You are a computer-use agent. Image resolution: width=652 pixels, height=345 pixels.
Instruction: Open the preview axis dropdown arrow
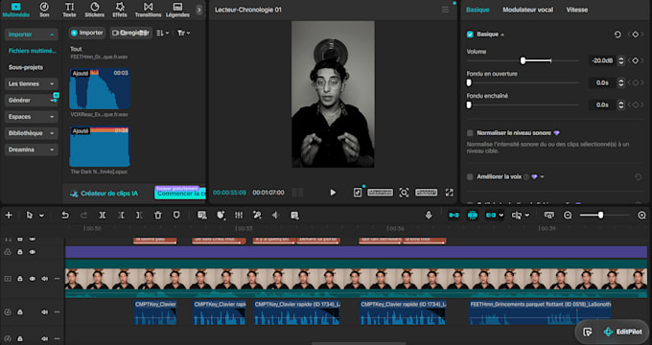[x=527, y=216]
